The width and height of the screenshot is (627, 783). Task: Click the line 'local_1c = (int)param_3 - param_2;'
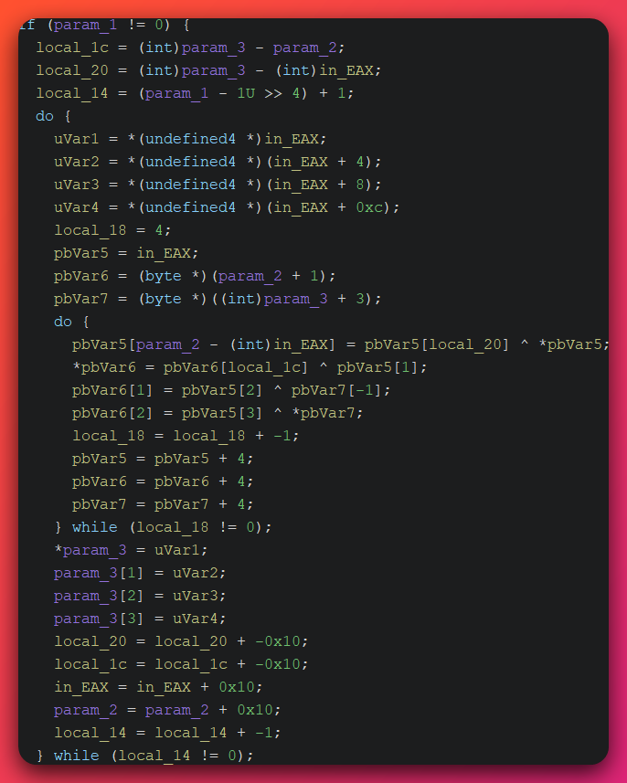pyautogui.click(x=190, y=48)
